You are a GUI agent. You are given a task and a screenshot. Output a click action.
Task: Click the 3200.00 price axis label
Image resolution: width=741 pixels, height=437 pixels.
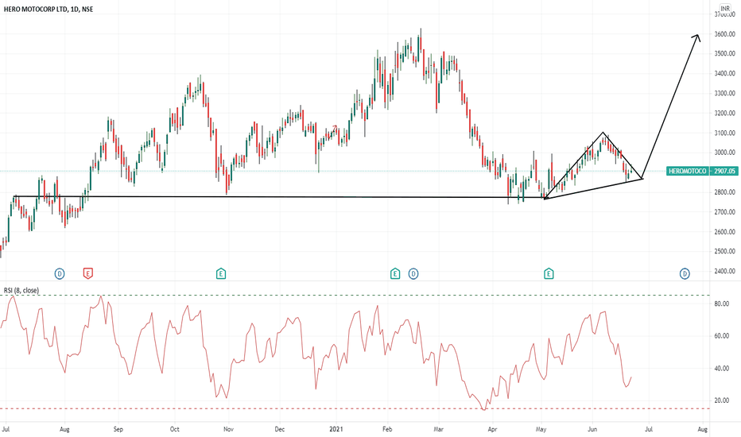[x=724, y=114]
